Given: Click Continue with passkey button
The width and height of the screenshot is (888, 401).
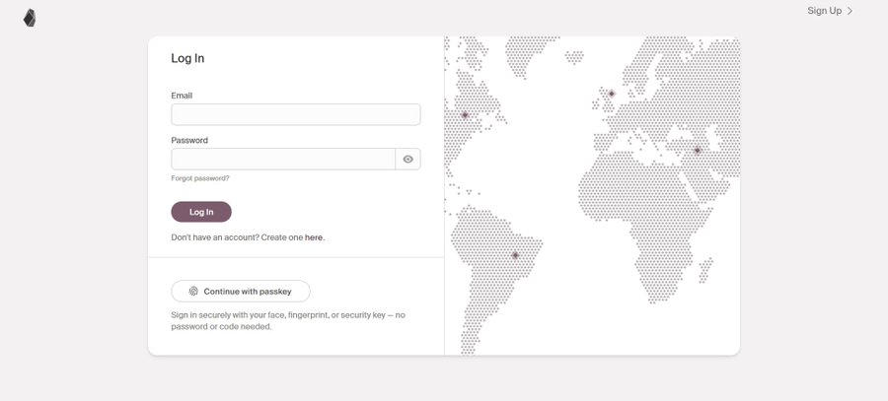Looking at the screenshot, I should [x=241, y=292].
